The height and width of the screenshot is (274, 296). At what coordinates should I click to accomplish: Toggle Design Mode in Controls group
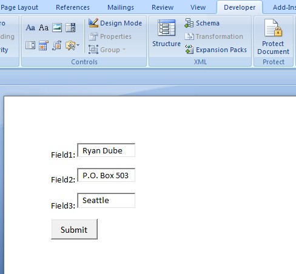[x=115, y=23]
